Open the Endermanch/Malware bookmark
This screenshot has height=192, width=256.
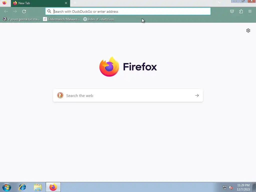coord(61,19)
